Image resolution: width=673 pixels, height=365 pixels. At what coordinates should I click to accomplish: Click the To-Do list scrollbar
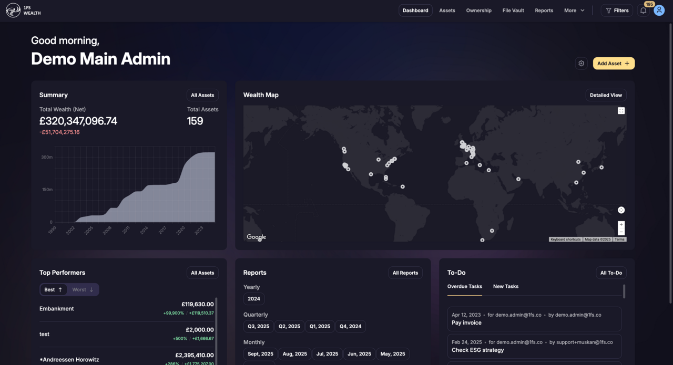click(x=624, y=291)
